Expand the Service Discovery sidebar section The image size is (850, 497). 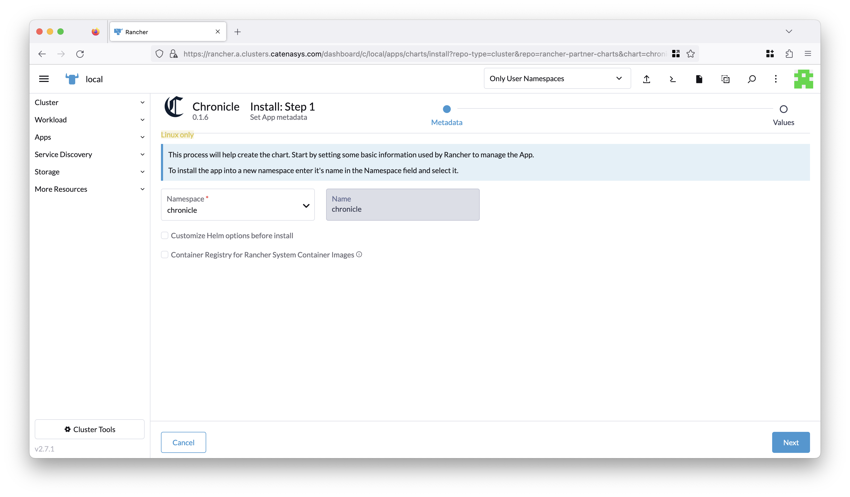90,154
